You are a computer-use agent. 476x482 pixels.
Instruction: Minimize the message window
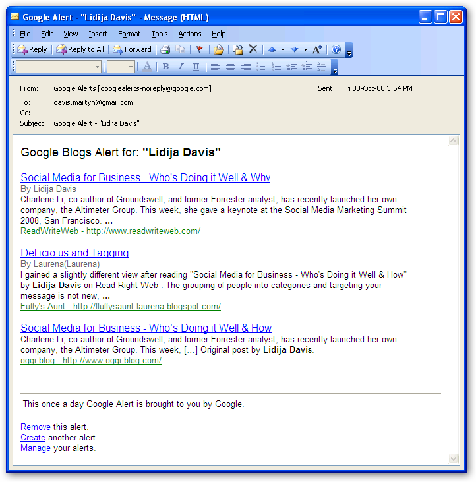425,17
